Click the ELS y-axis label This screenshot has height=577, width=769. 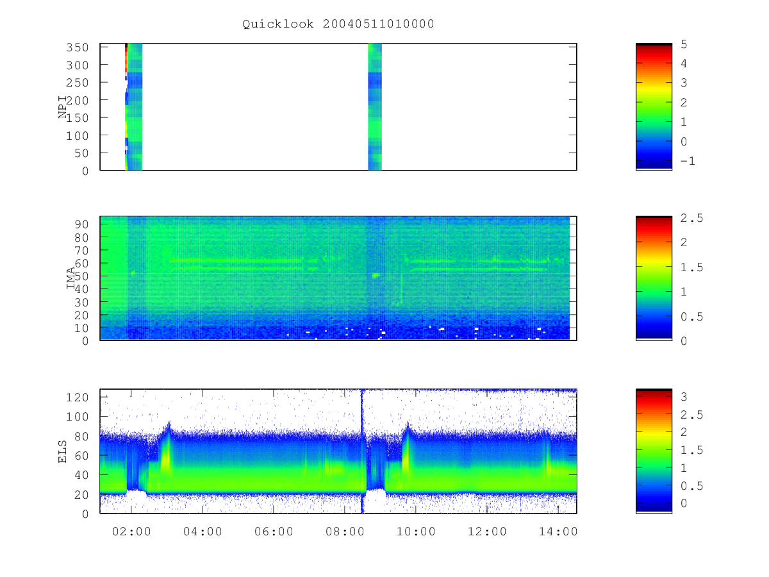(x=63, y=451)
